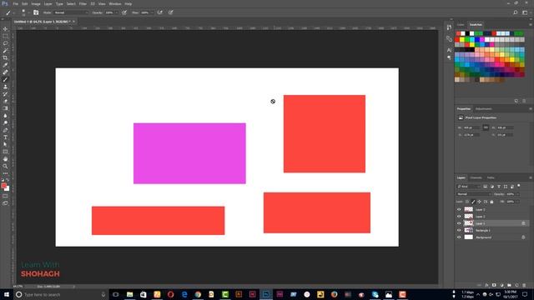Add new adjustment layer icon
Viewport: 534px width, 300px height.
[x=501, y=285]
